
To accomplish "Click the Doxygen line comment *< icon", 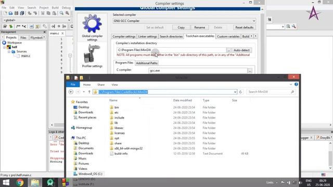I will 24,26.
